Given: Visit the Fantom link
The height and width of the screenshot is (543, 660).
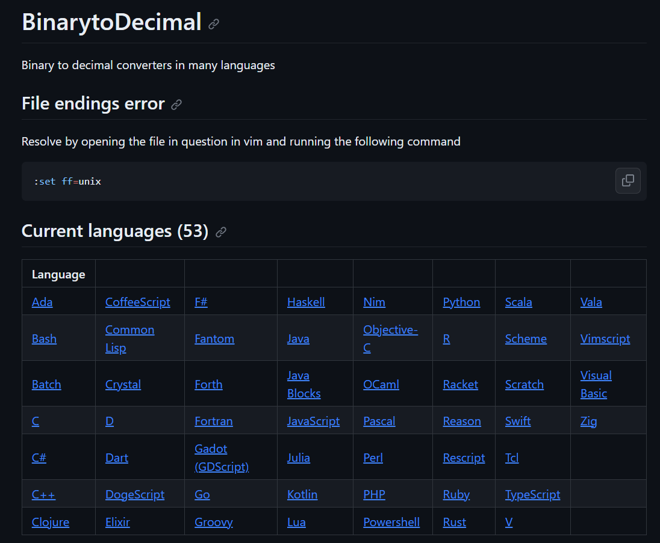Looking at the screenshot, I should coord(214,339).
